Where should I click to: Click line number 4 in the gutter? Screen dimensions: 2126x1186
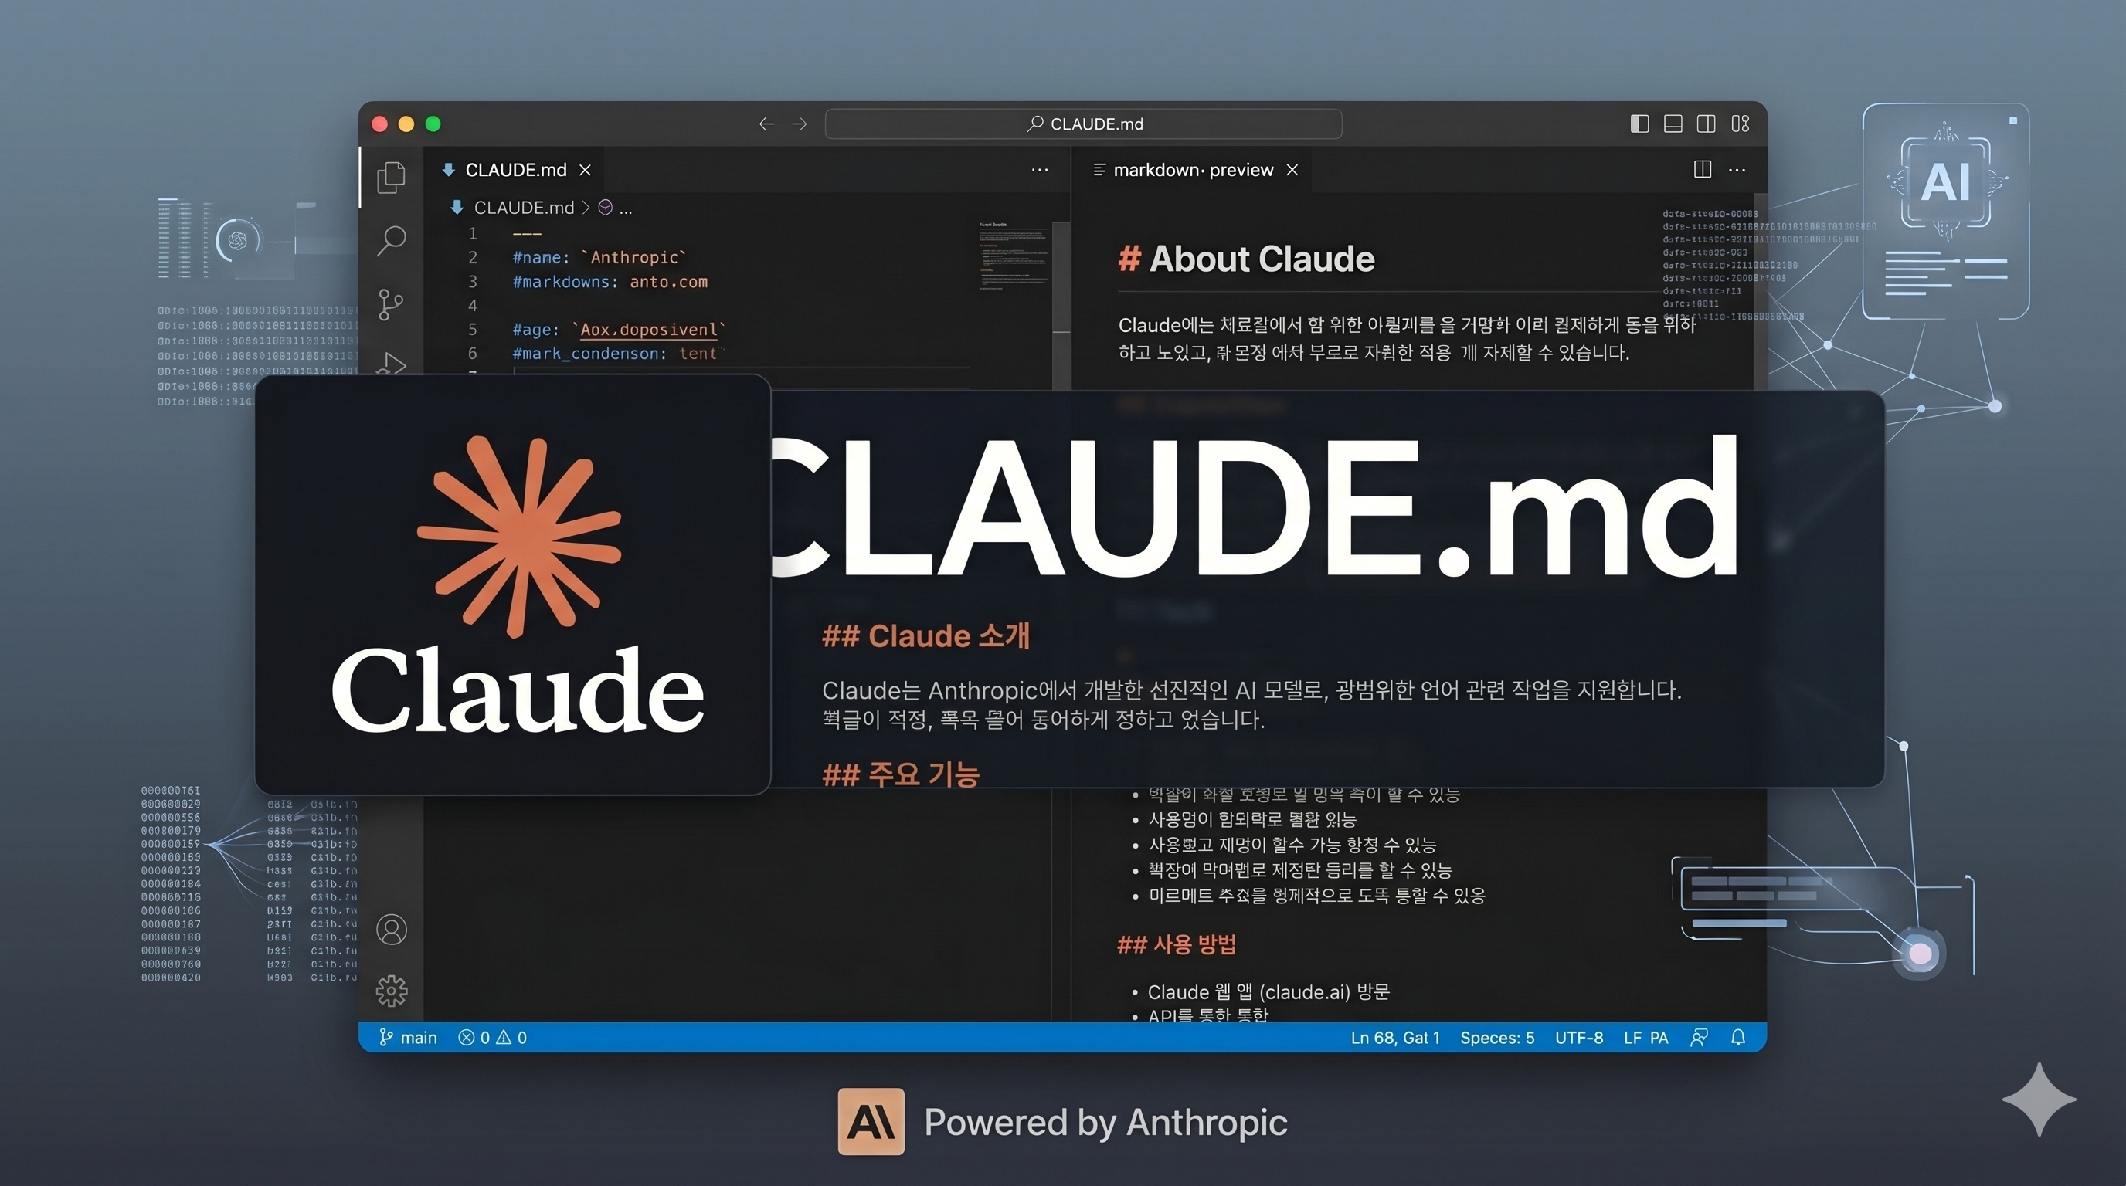coord(473,306)
